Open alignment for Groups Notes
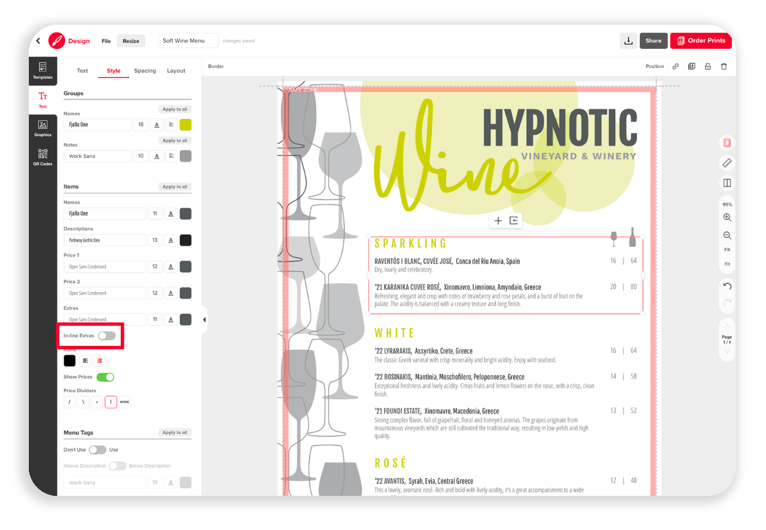The height and width of the screenshot is (530, 766). 171,156
